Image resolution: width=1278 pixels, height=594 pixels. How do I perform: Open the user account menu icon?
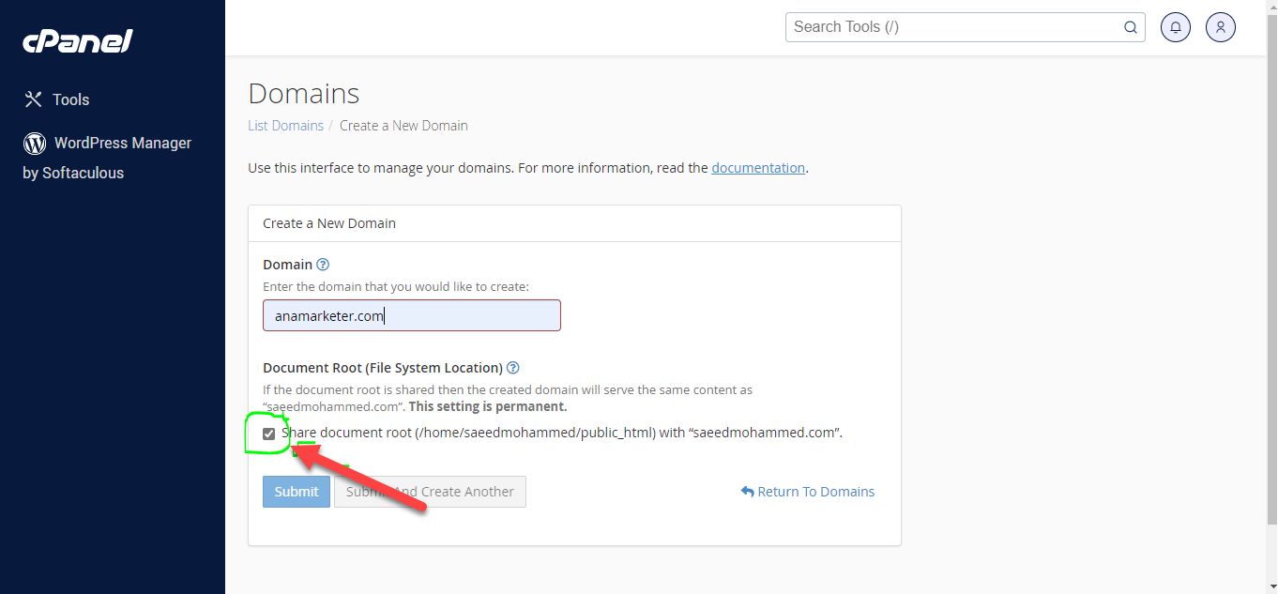pos(1221,27)
